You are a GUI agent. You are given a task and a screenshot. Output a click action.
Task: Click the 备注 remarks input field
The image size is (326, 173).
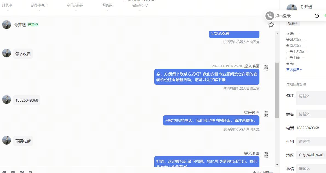pos(311,98)
